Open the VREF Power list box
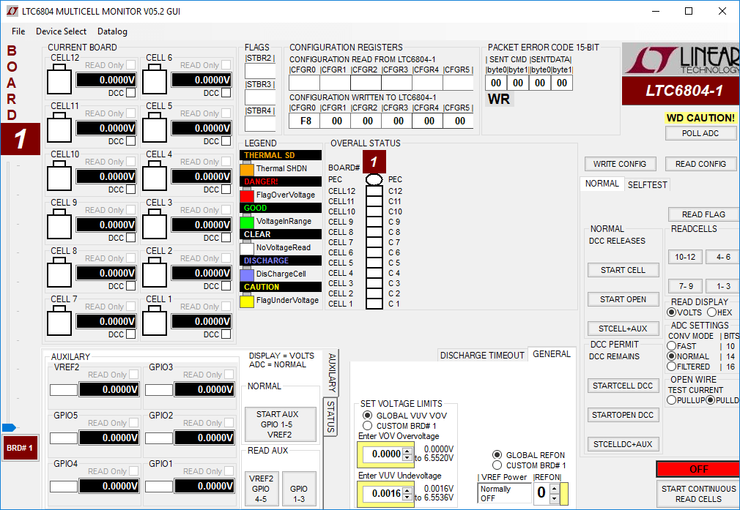This screenshot has width=740, height=510. [x=504, y=493]
